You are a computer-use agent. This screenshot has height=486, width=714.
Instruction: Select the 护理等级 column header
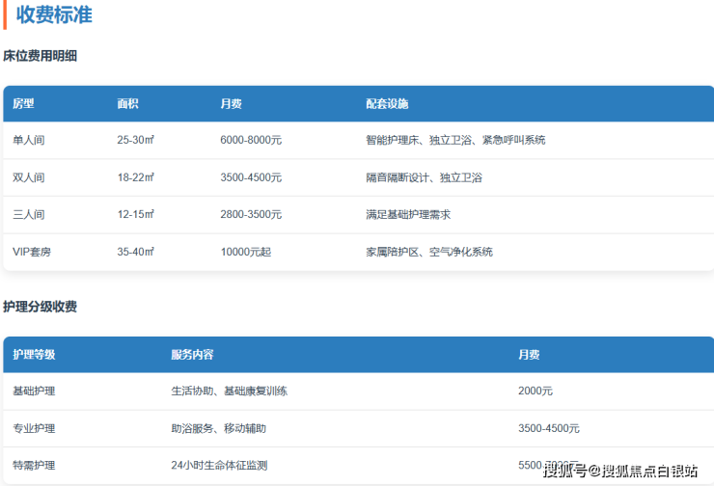tap(34, 354)
